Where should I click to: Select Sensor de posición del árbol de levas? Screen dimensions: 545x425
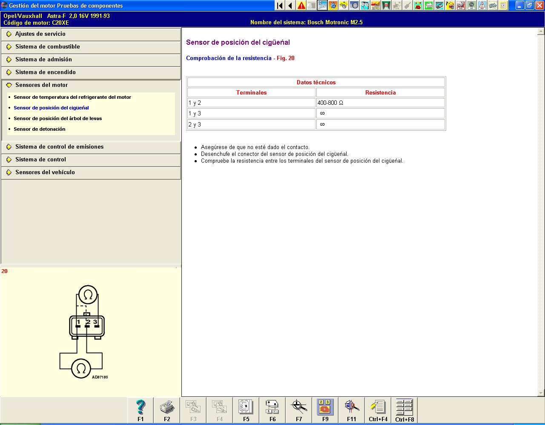[x=57, y=118]
